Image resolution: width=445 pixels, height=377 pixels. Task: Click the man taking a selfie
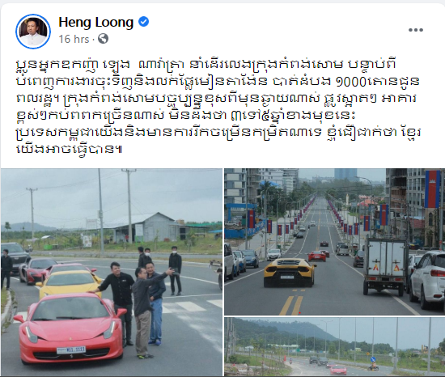coord(146,312)
